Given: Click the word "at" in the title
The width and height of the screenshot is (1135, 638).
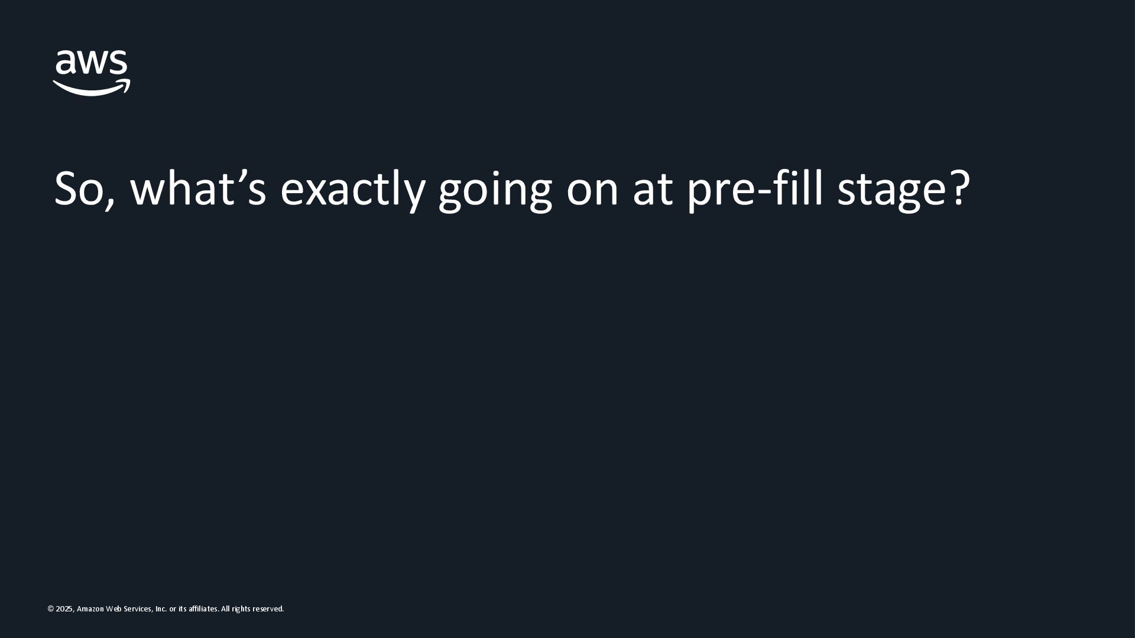Looking at the screenshot, I should click(652, 189).
